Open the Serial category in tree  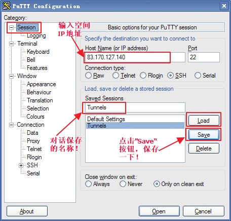point(33,173)
